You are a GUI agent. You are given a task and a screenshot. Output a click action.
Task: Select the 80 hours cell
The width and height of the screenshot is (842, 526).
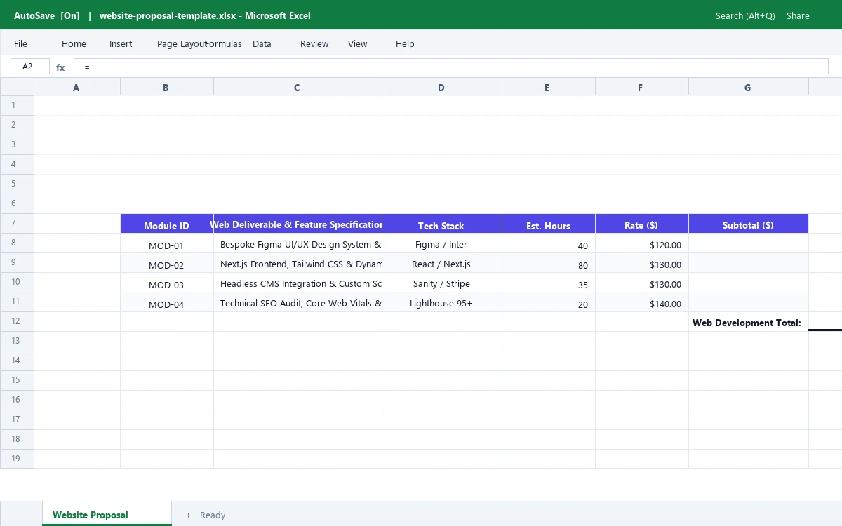tap(549, 263)
